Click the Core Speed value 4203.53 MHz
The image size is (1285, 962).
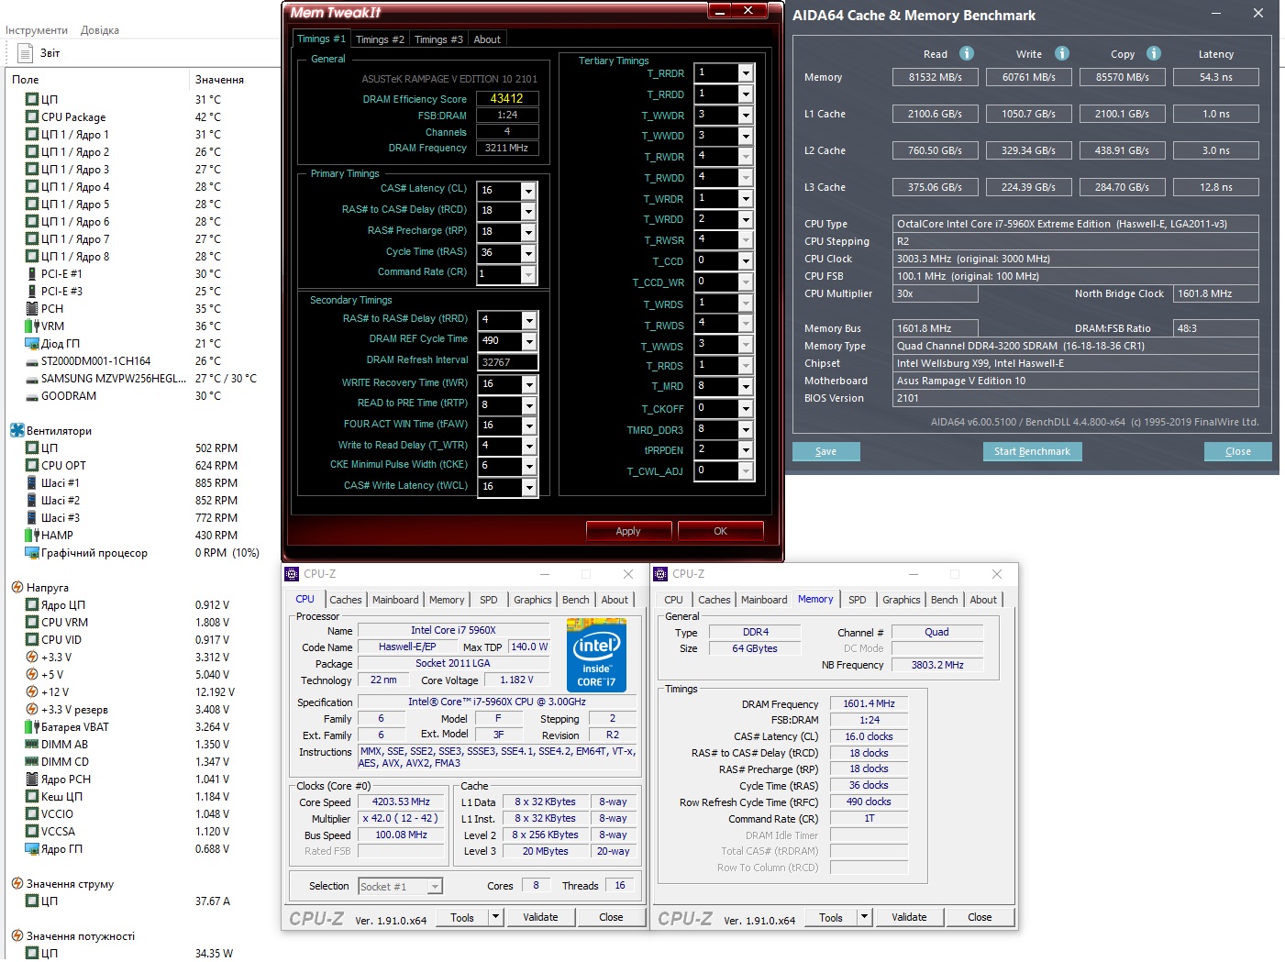(x=402, y=802)
